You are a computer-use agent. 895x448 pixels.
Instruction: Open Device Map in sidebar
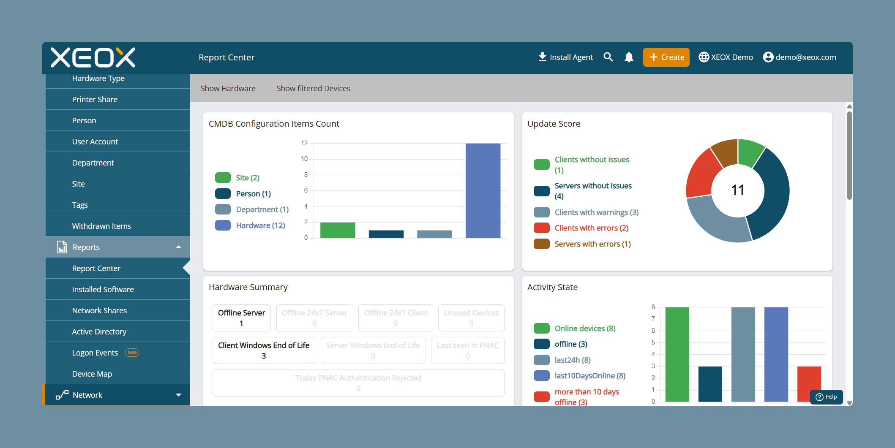click(x=118, y=374)
